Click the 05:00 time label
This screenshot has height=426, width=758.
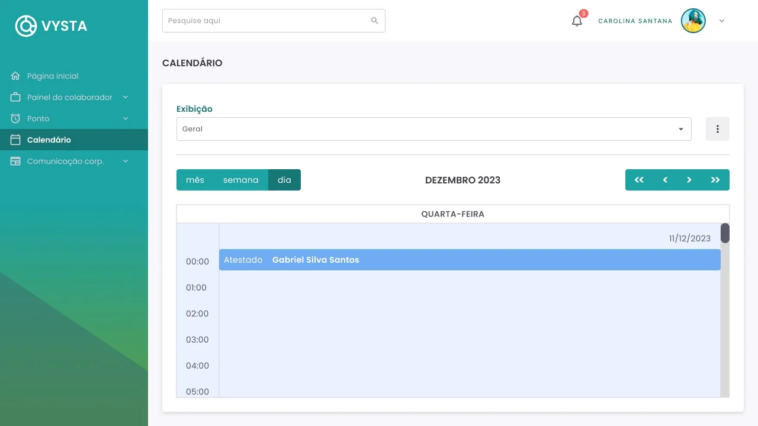[197, 392]
